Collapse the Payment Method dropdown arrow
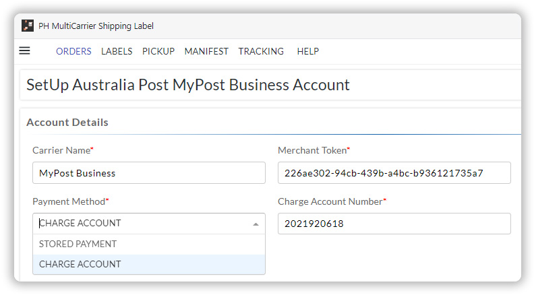Viewport: 534px width, 297px height. pos(256,224)
